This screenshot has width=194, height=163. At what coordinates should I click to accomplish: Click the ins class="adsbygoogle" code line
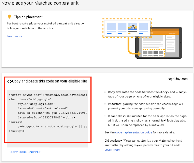coord(30,99)
